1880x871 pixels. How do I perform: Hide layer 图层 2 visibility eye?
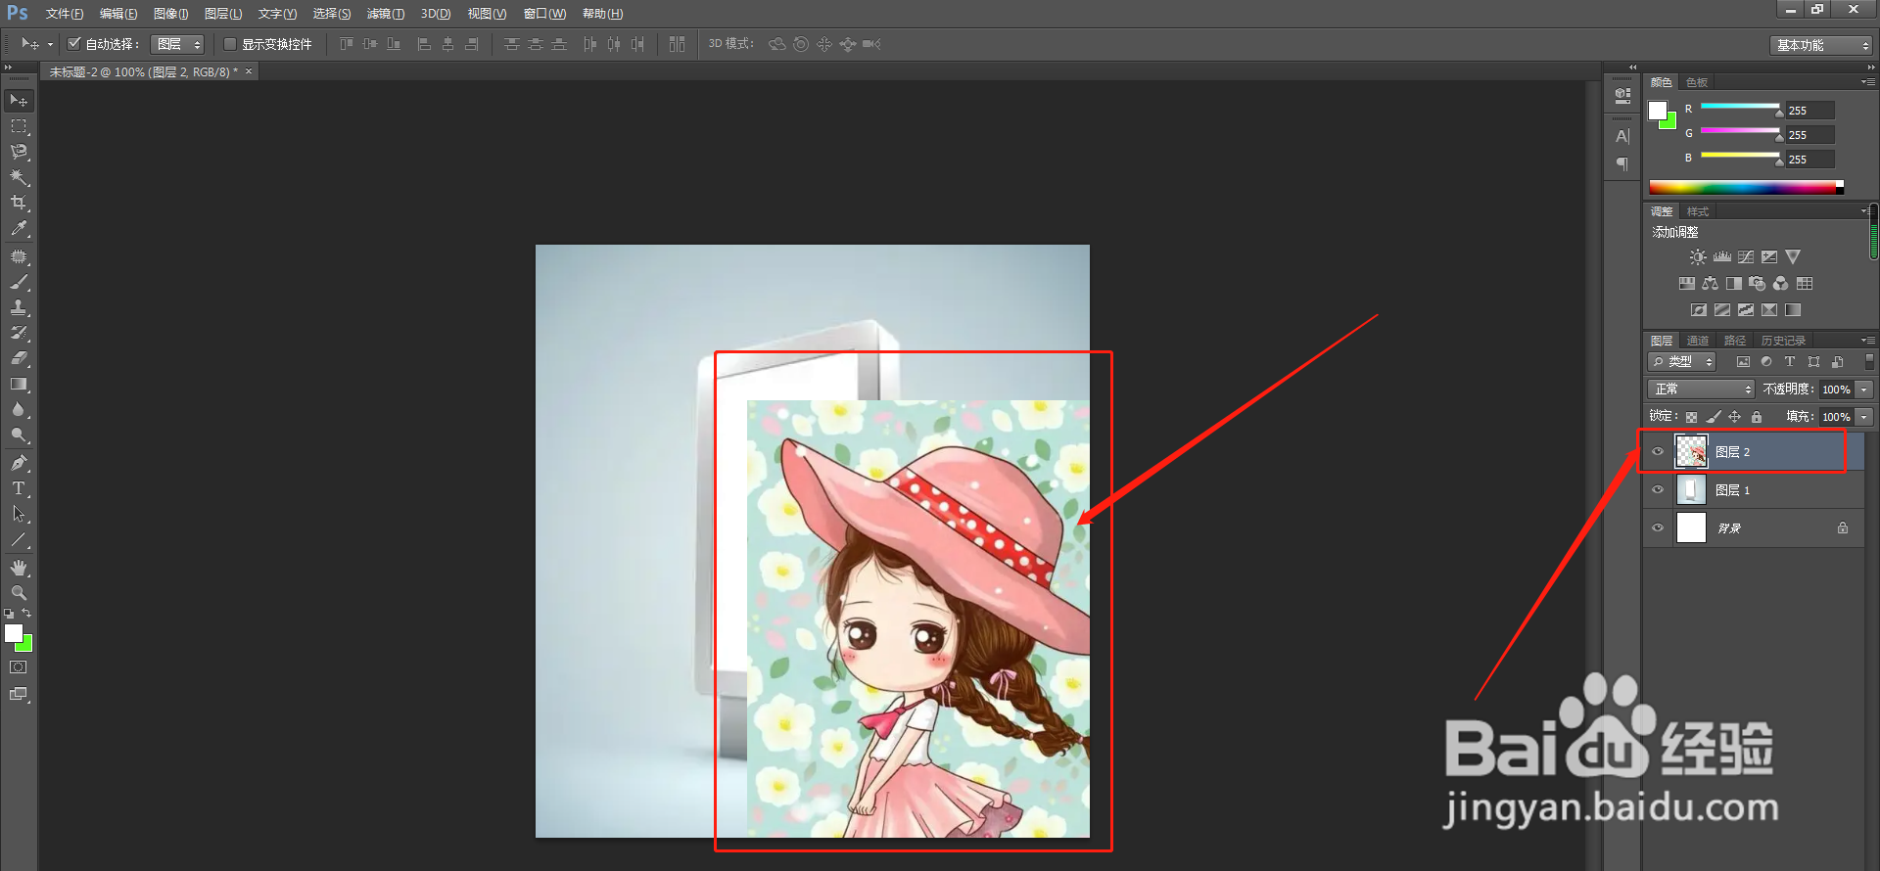[x=1658, y=452]
